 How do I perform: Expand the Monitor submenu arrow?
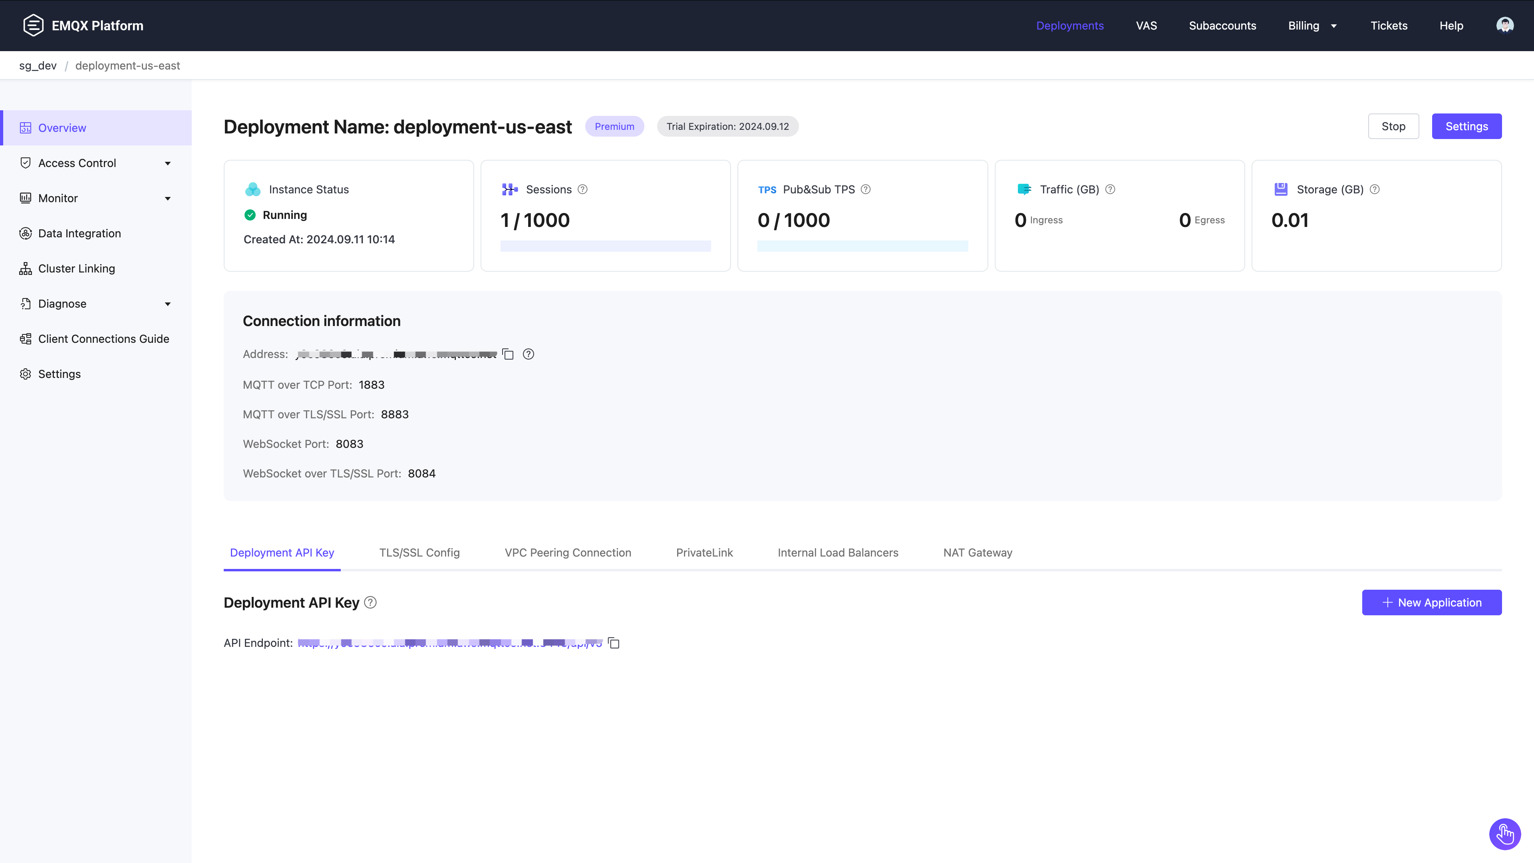(168, 198)
